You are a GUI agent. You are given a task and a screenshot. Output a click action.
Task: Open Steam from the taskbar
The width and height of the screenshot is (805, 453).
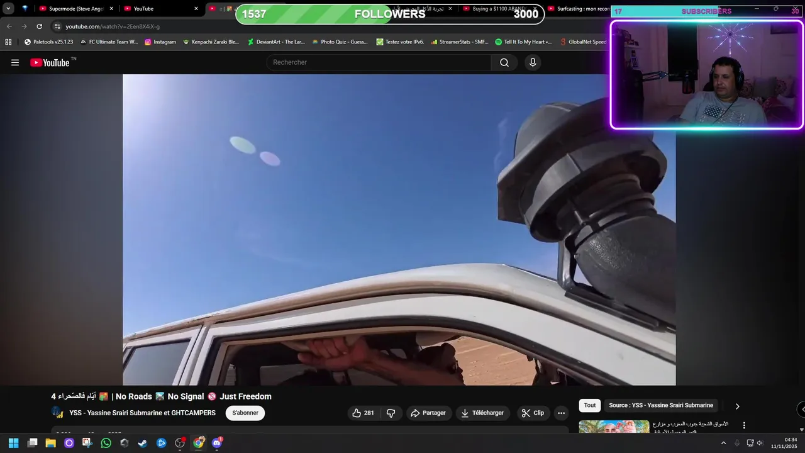143,443
